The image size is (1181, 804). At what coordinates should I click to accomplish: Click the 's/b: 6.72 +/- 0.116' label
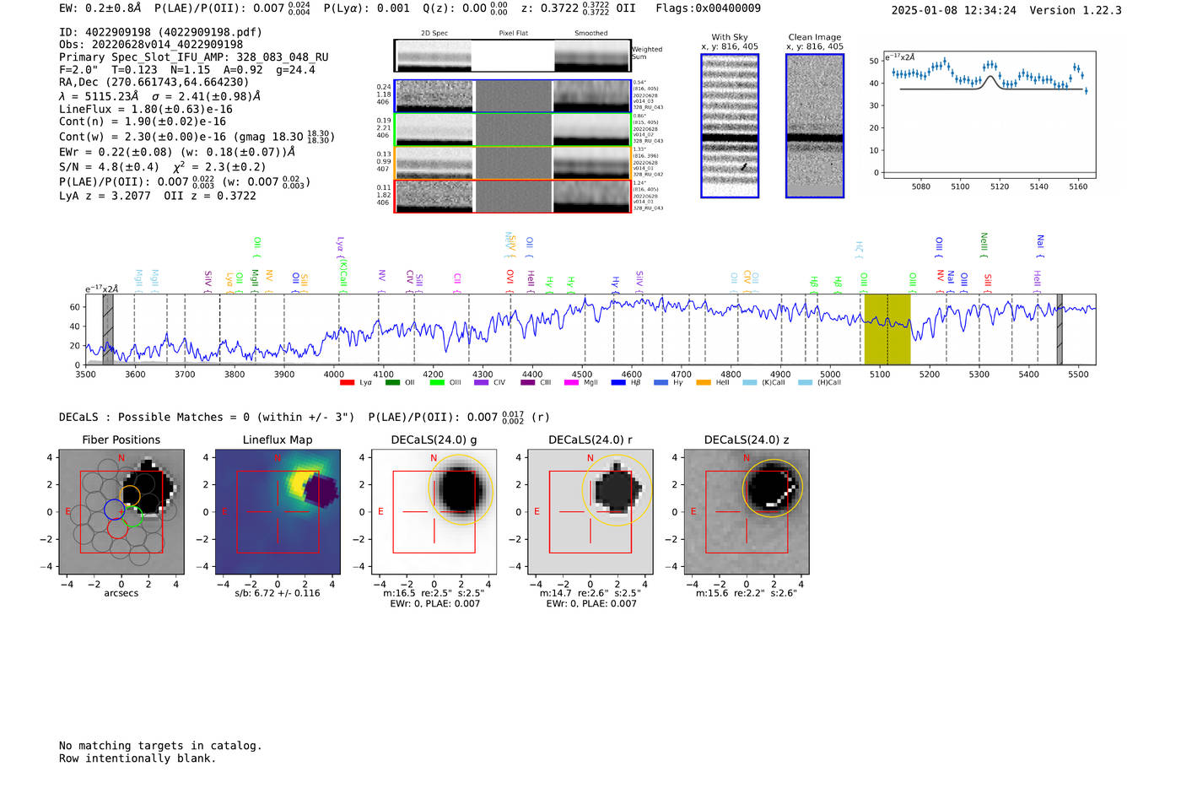click(x=278, y=593)
